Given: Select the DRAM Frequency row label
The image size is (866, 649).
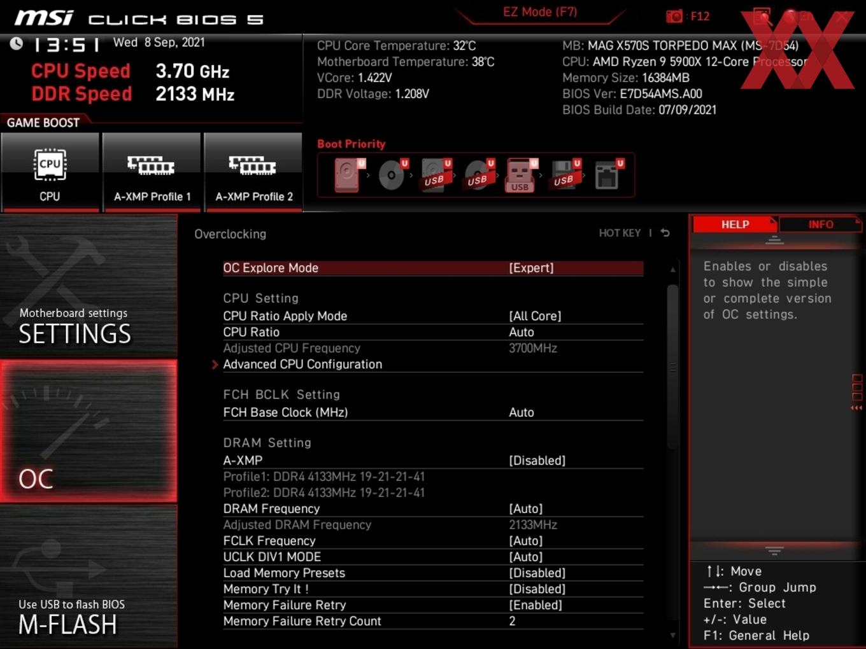Looking at the screenshot, I should [271, 508].
